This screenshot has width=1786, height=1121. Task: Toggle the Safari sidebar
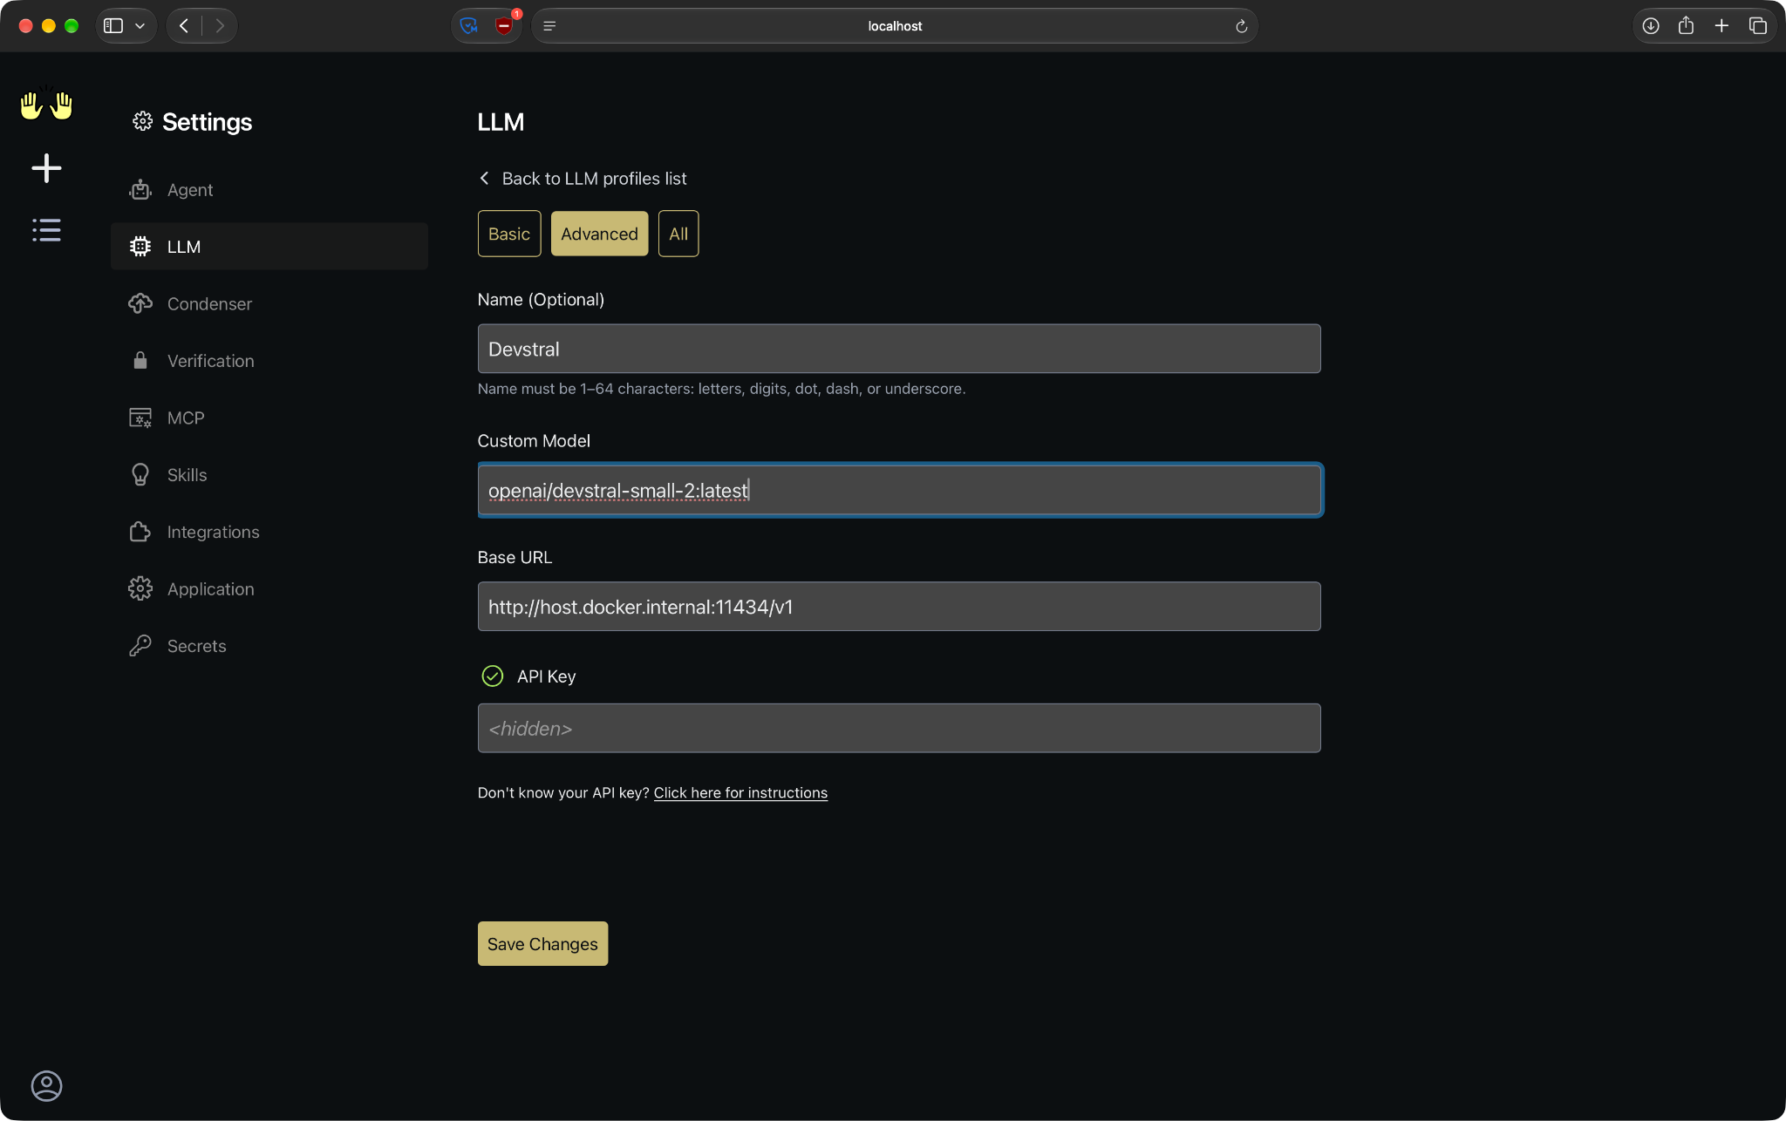tap(113, 26)
